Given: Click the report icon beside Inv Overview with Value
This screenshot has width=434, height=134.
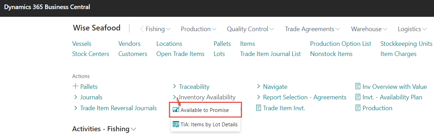Looking at the screenshot, I should click(x=358, y=86).
